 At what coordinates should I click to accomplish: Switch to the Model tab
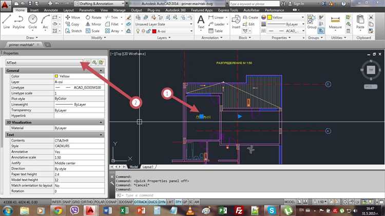tap(133, 167)
